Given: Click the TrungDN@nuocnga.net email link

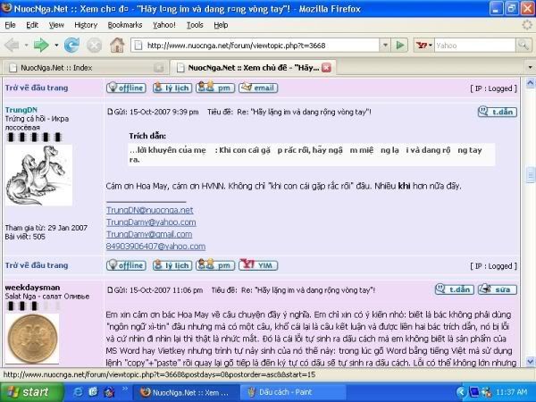Looking at the screenshot, I should click(x=149, y=209).
